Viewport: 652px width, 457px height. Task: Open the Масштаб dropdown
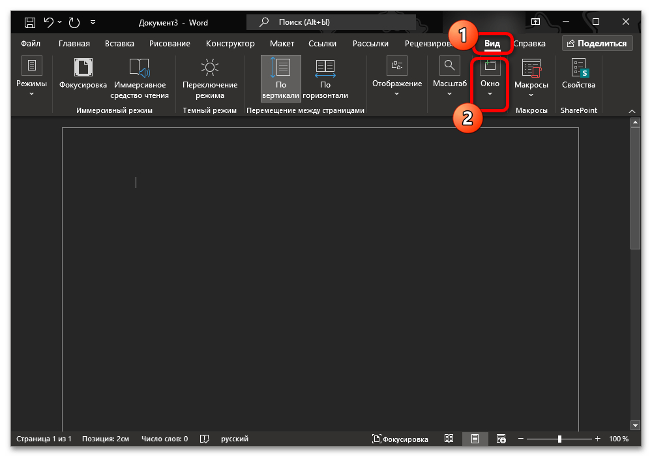[450, 77]
